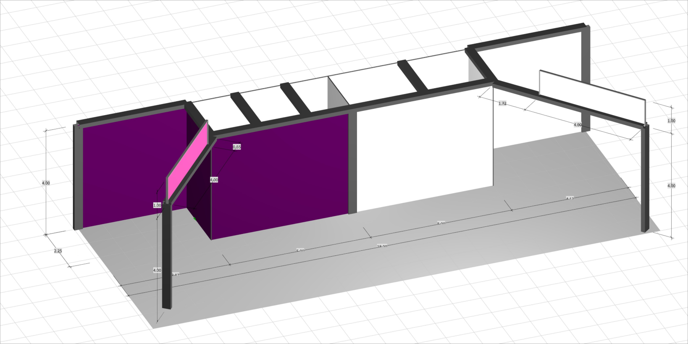Click the 4.13 floor dimension label
The width and height of the screenshot is (688, 344).
tap(570, 198)
